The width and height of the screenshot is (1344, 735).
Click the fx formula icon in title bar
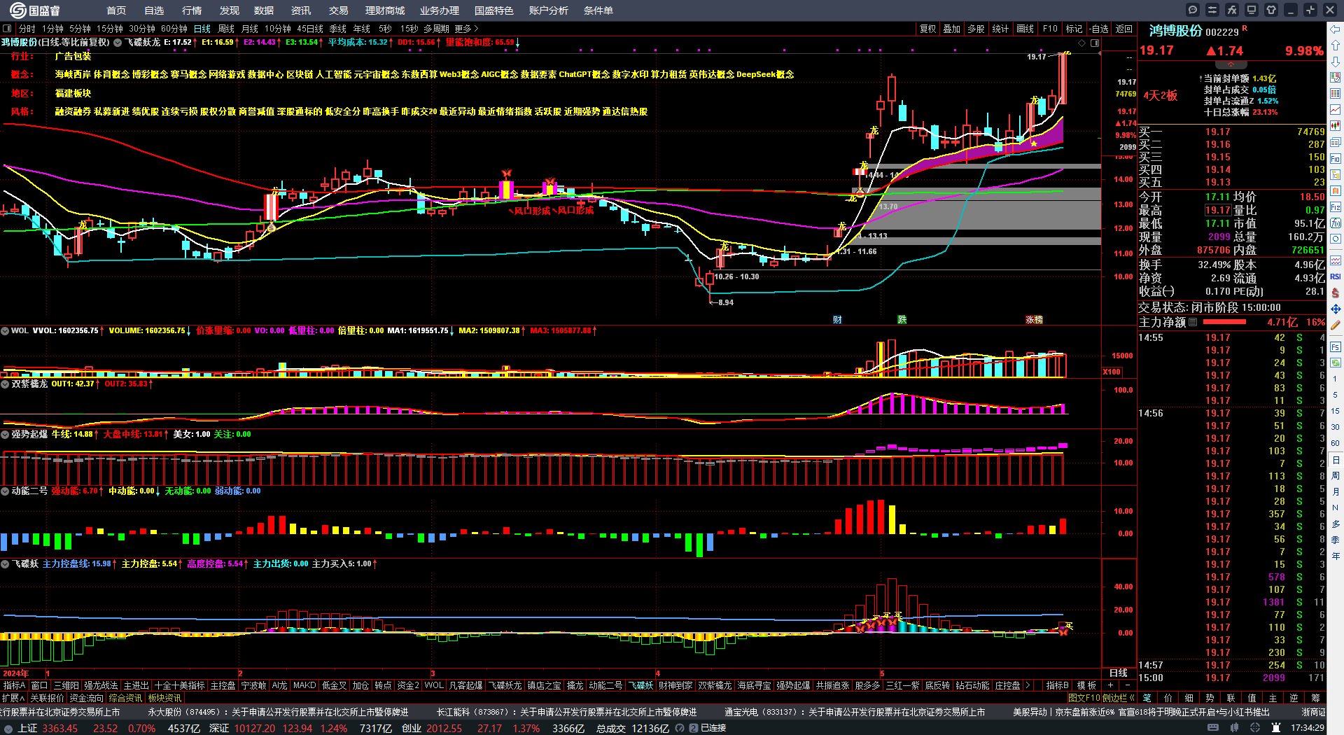pyautogui.click(x=1232, y=10)
